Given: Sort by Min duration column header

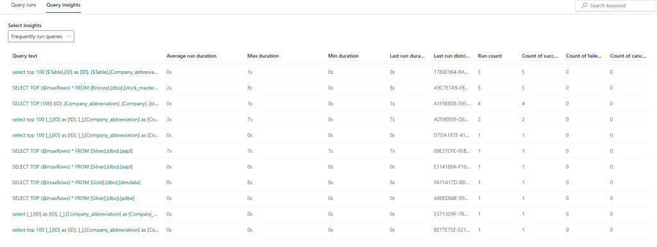Looking at the screenshot, I should [x=343, y=56].
